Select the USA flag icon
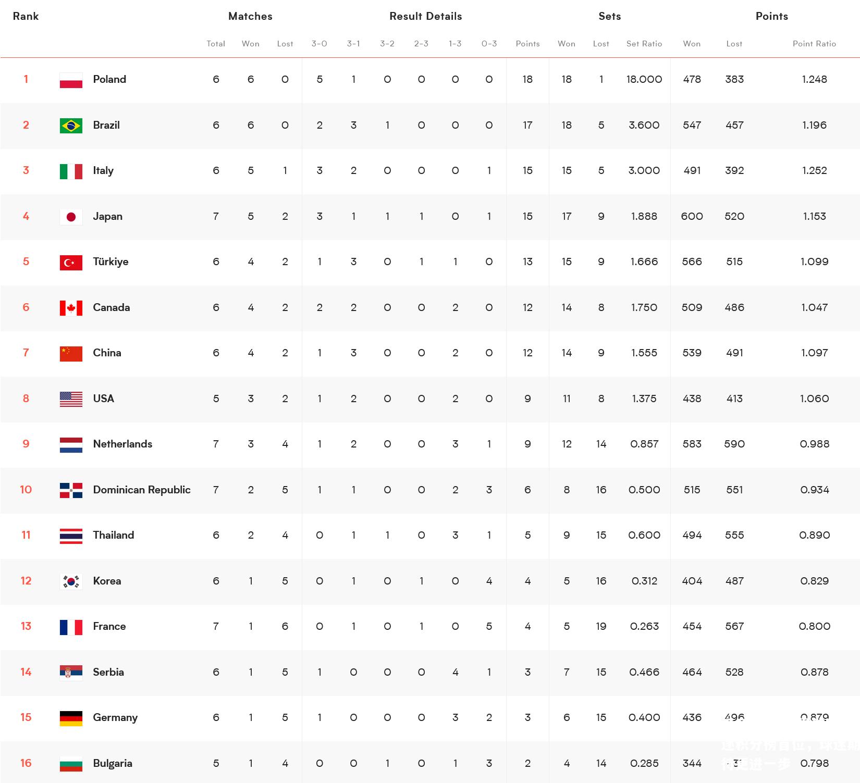Viewport: 860px width, 783px height. (71, 399)
